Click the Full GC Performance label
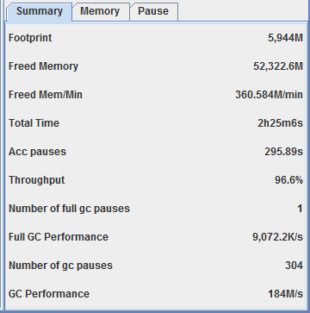This screenshot has height=313, width=310. [59, 237]
